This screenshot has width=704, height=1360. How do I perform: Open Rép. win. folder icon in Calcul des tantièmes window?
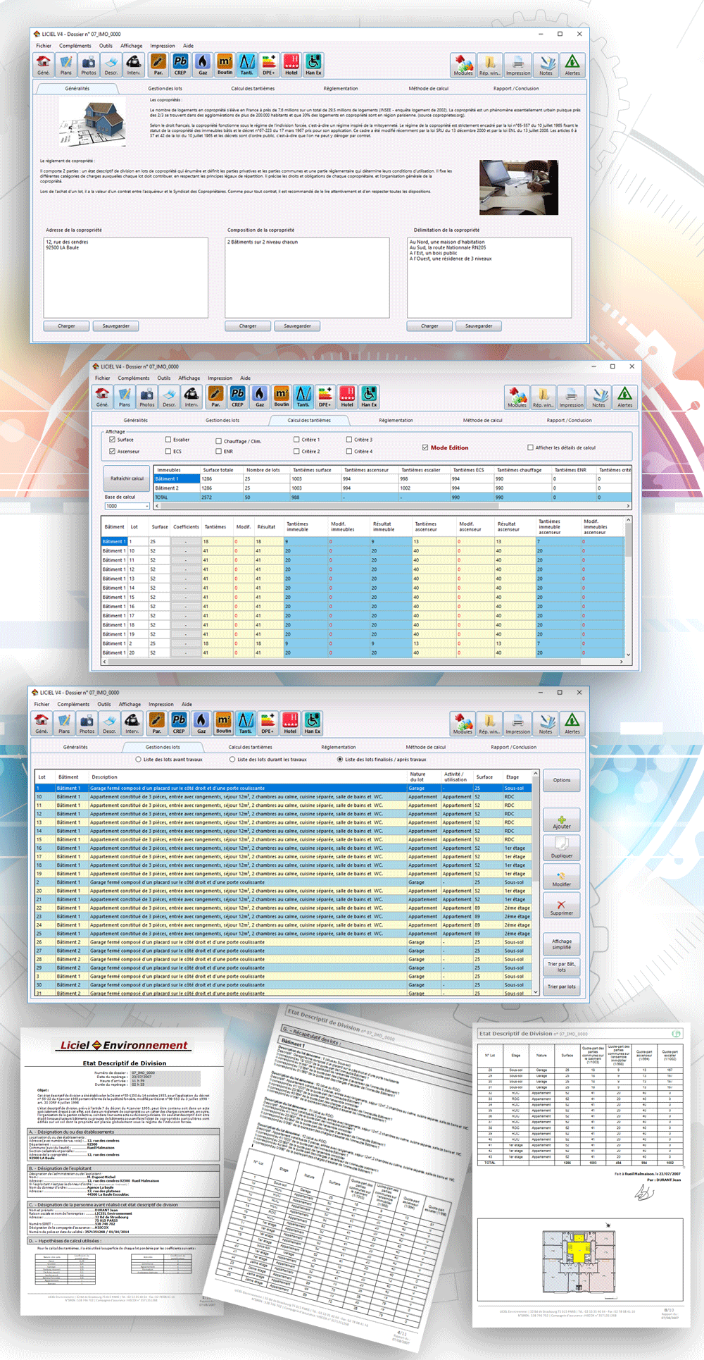click(543, 397)
